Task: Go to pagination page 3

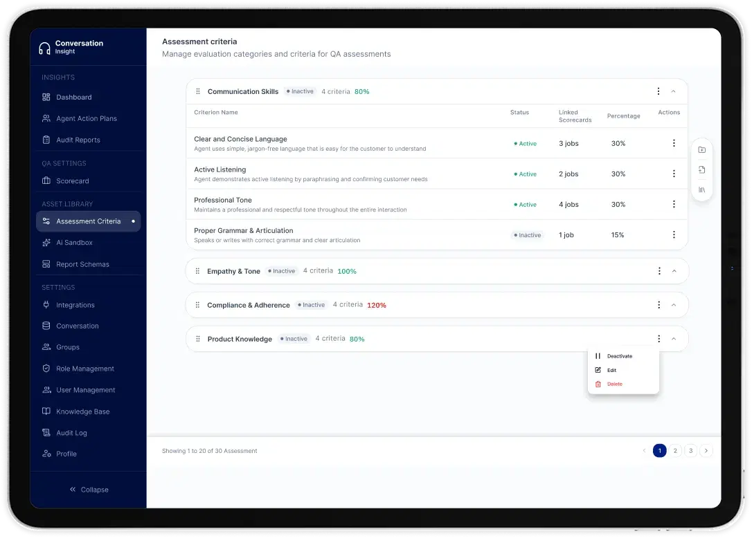Action: tap(690, 451)
